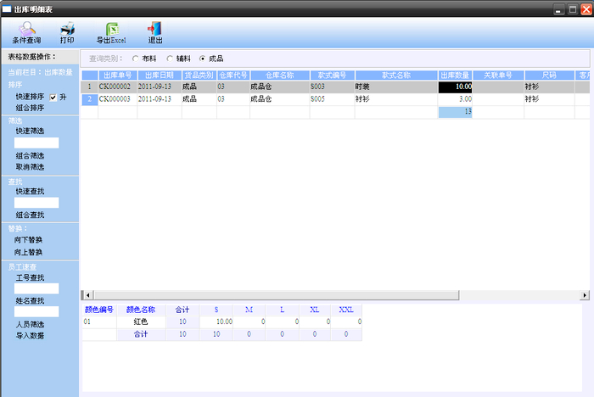Click the horizontal scrollbar right arrow

click(585, 294)
